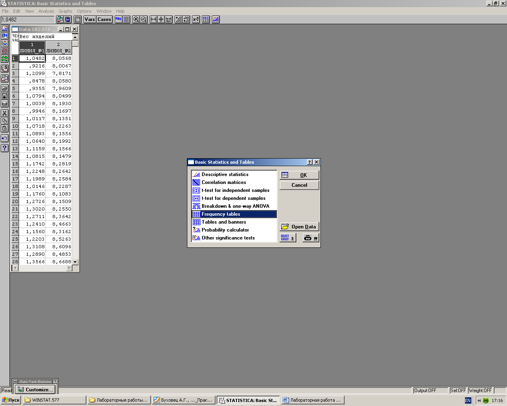Screen dimensions: 507x406
Task: Remove one decimal place icon
Action: coord(186,19)
